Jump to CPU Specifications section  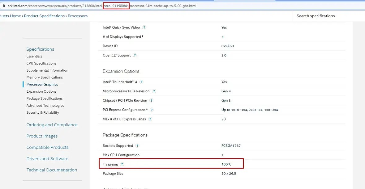click(41, 63)
